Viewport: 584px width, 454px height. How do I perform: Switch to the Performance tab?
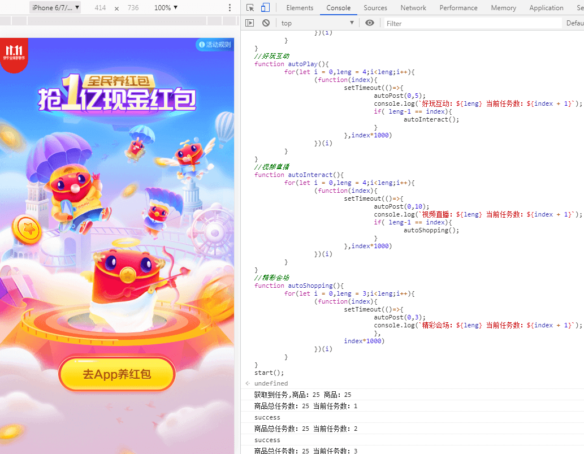coord(458,8)
